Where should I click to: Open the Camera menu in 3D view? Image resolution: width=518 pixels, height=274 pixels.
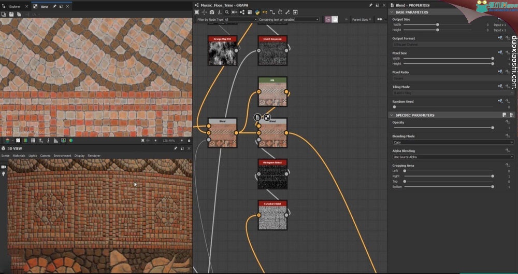click(x=45, y=156)
